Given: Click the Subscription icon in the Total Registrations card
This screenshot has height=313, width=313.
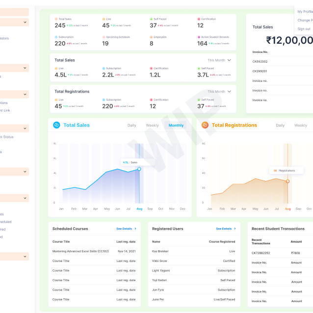Looking at the screenshot, I should point(104,100).
